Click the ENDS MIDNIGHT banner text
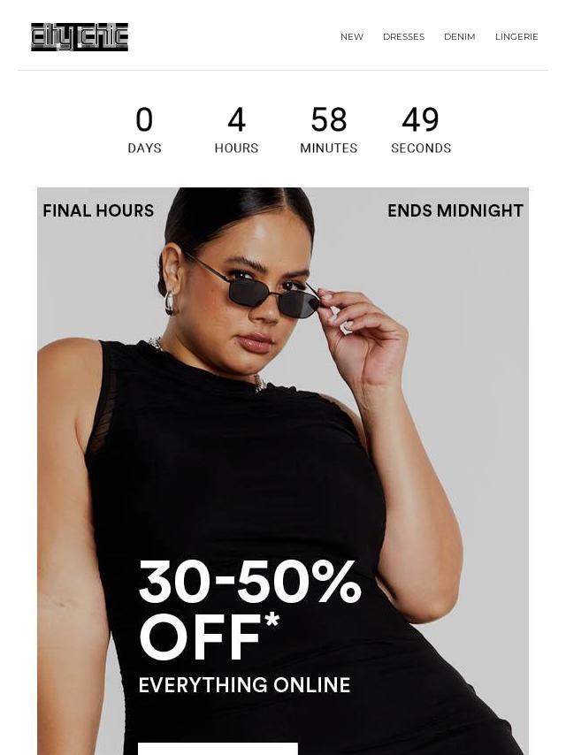Screen dimensions: 566x755 click(455, 211)
